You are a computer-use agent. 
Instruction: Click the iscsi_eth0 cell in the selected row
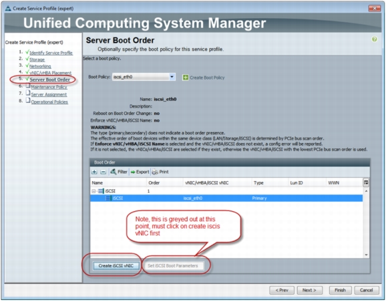[x=193, y=198]
